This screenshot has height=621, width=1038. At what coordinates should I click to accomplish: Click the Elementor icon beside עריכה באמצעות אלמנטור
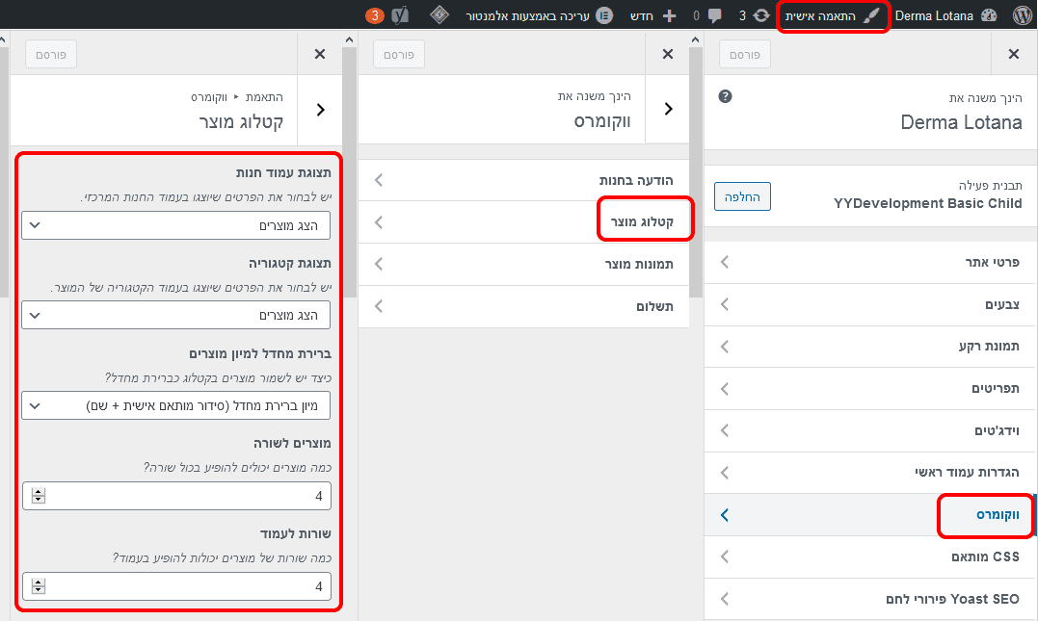pyautogui.click(x=604, y=15)
